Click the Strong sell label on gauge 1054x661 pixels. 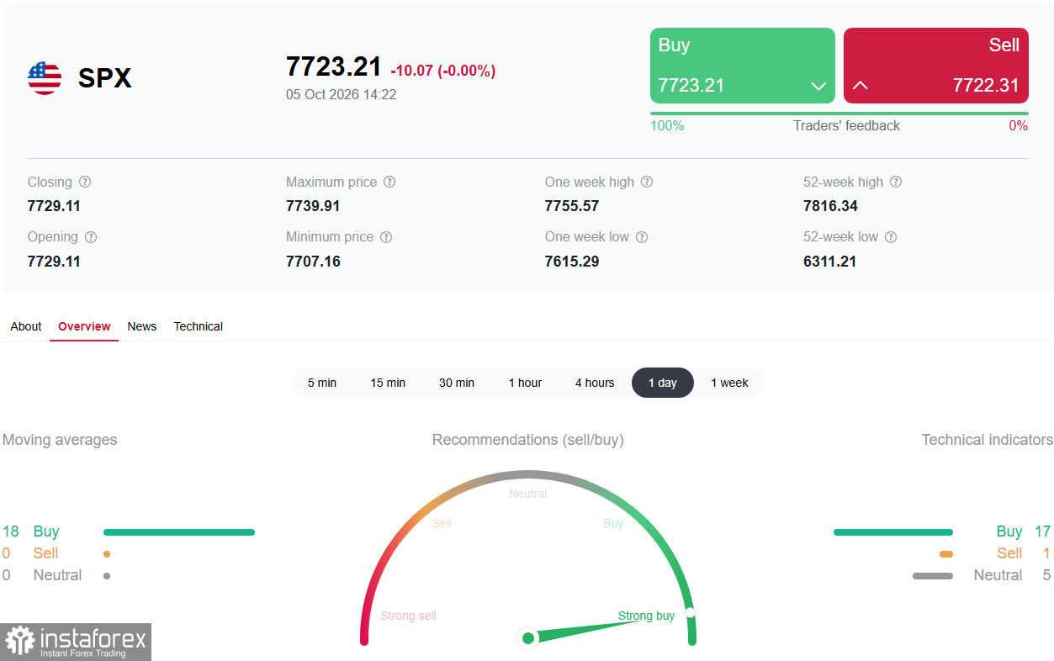pyautogui.click(x=409, y=616)
